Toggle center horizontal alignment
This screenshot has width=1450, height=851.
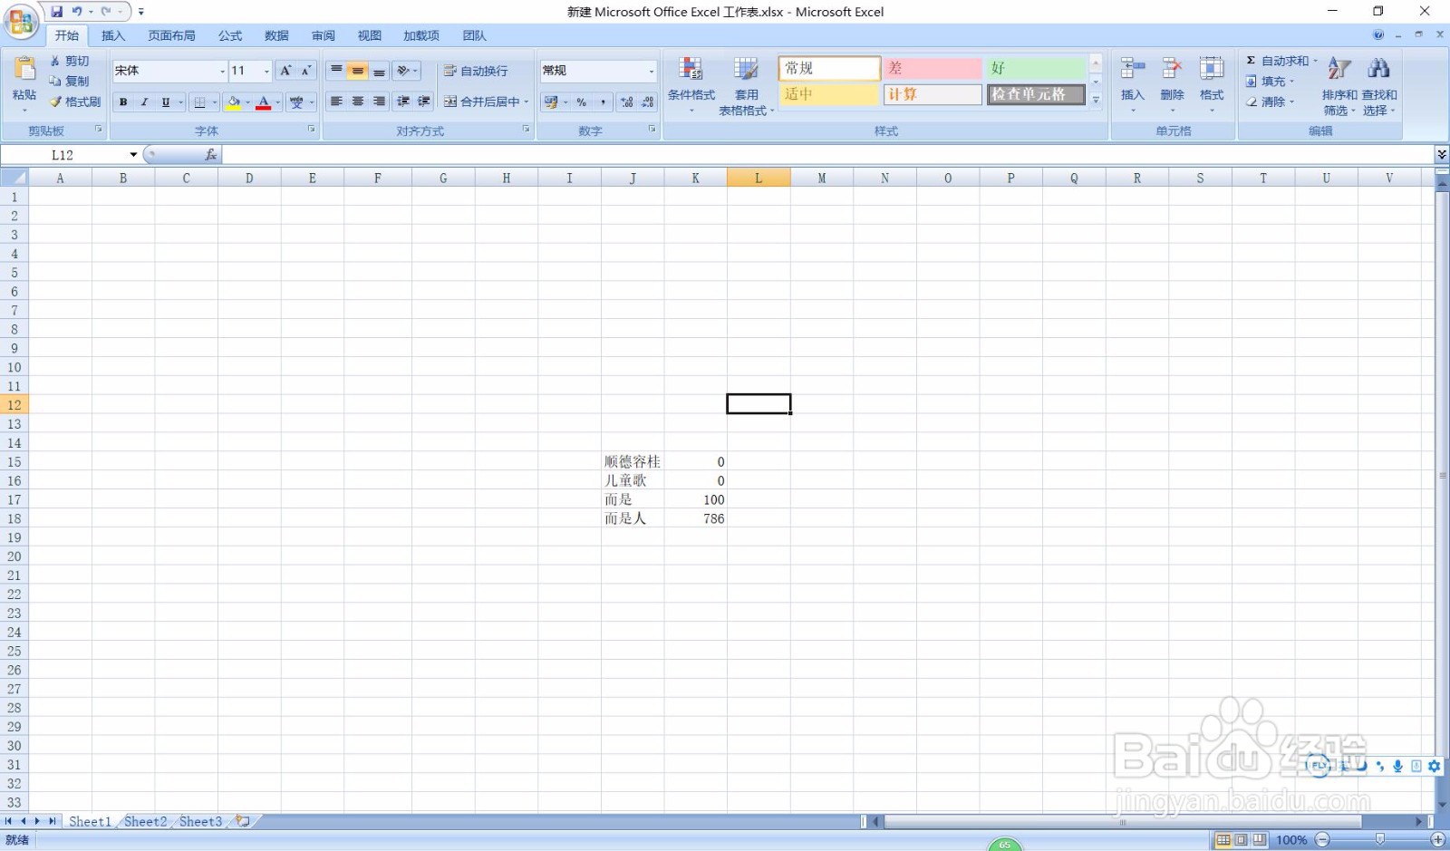[358, 102]
